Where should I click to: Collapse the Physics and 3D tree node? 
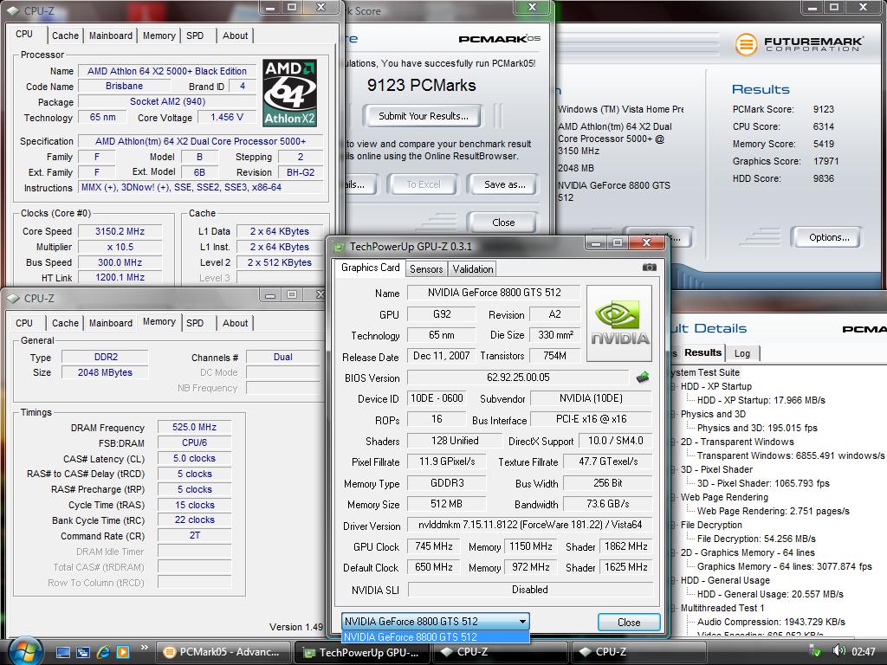(674, 414)
